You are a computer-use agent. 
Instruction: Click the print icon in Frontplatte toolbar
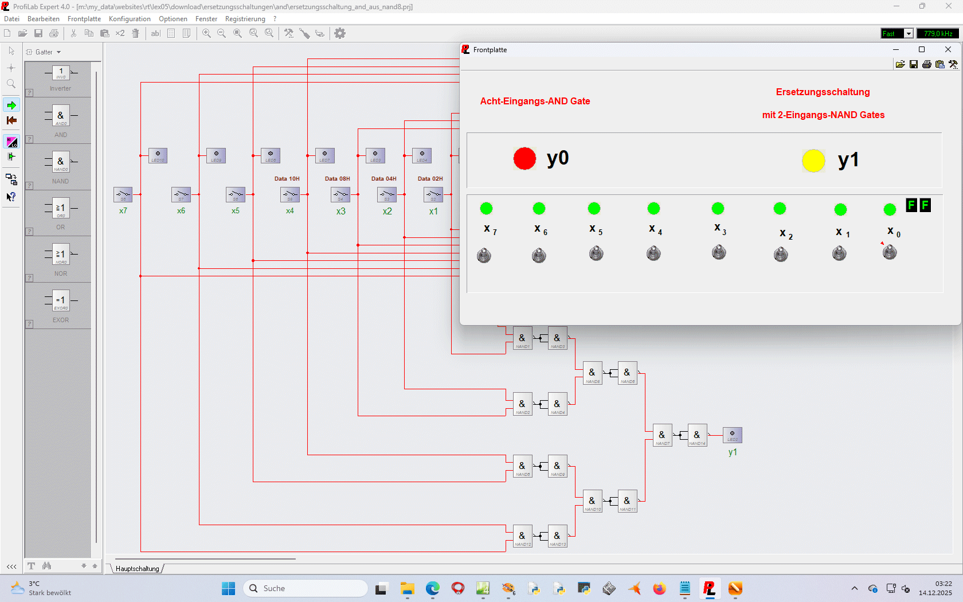click(x=927, y=64)
